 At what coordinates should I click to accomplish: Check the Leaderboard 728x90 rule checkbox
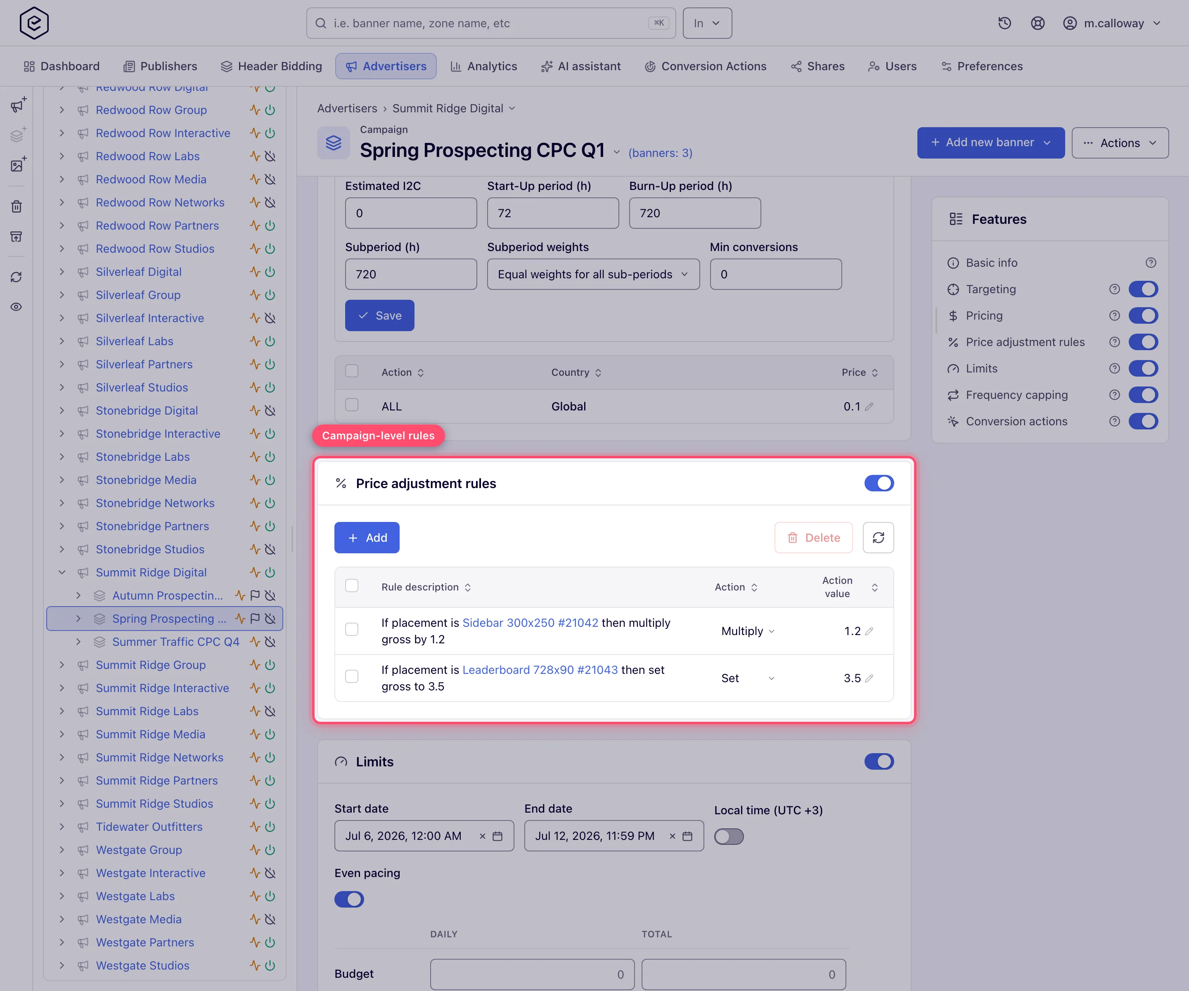coord(352,676)
